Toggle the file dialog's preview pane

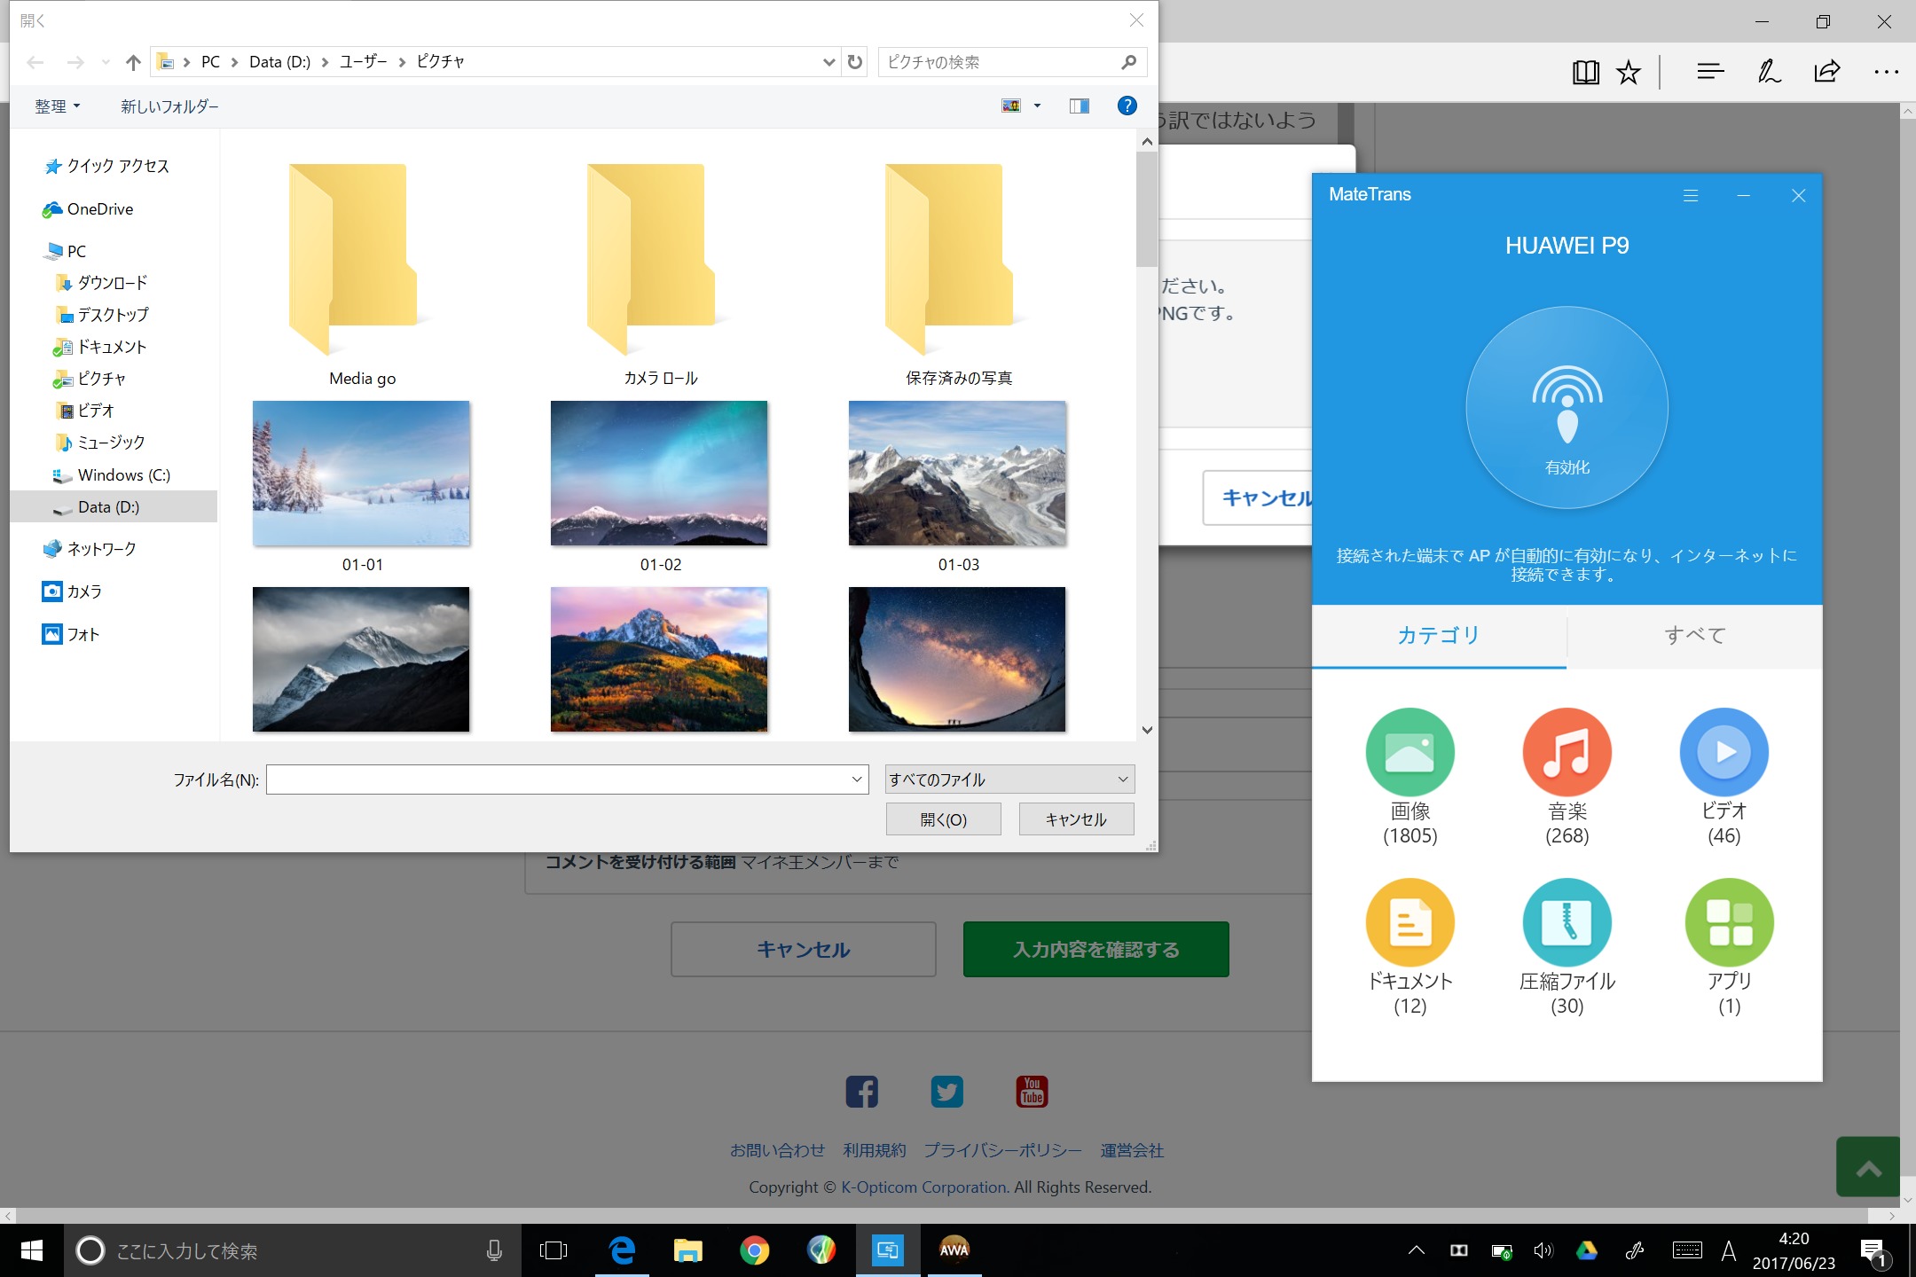click(1079, 106)
